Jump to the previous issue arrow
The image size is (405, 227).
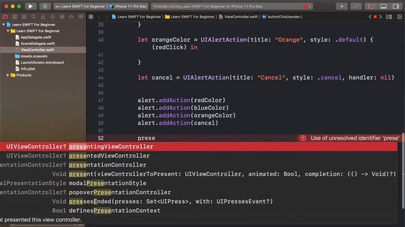tap(370, 17)
